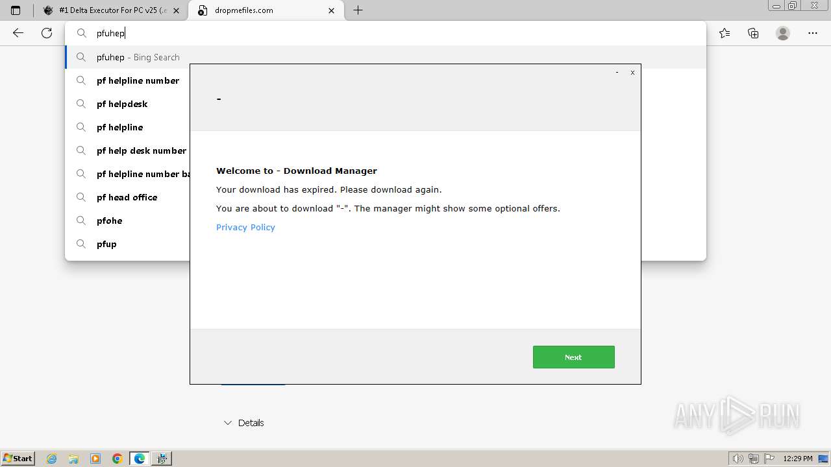Select the 'pfup' suggestion
The height and width of the screenshot is (467, 831).
coord(106,244)
